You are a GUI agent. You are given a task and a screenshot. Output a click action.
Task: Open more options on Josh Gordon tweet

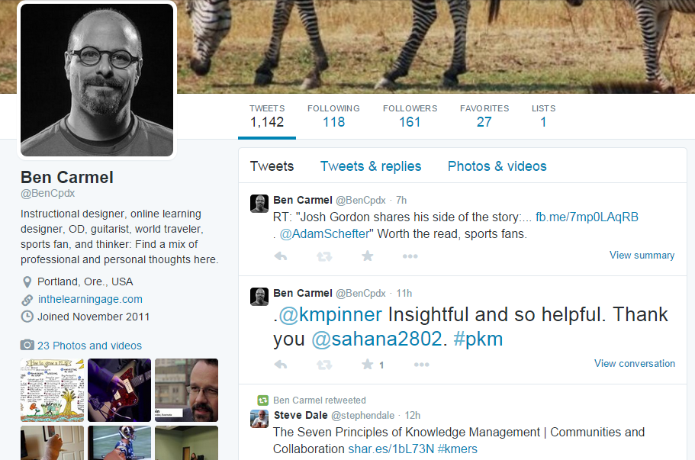point(410,256)
